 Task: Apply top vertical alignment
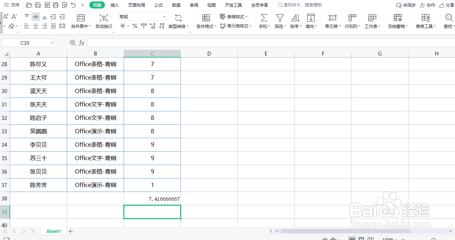pos(27,17)
